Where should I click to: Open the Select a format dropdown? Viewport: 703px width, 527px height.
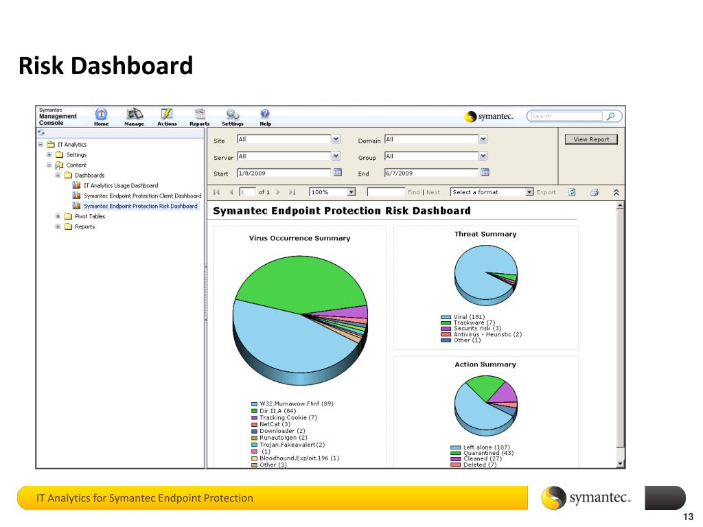click(x=529, y=192)
